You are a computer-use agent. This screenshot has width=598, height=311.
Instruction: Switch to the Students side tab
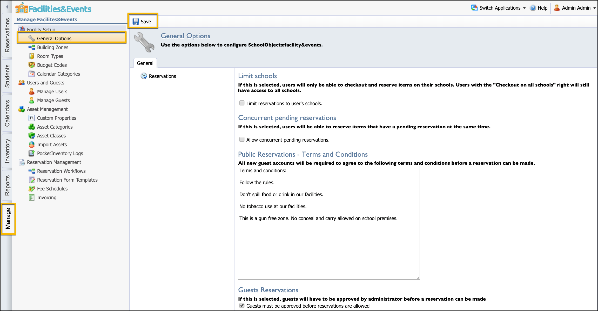pyautogui.click(x=7, y=76)
